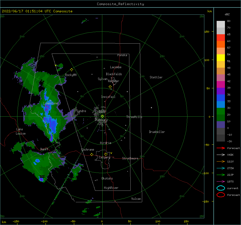
Task: Click the Didsbury city label
Action: [101, 120]
